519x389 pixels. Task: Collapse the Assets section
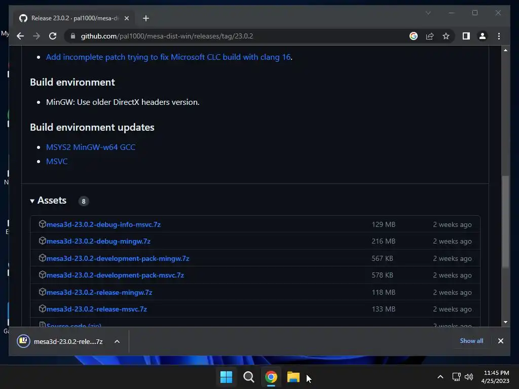tap(48, 201)
